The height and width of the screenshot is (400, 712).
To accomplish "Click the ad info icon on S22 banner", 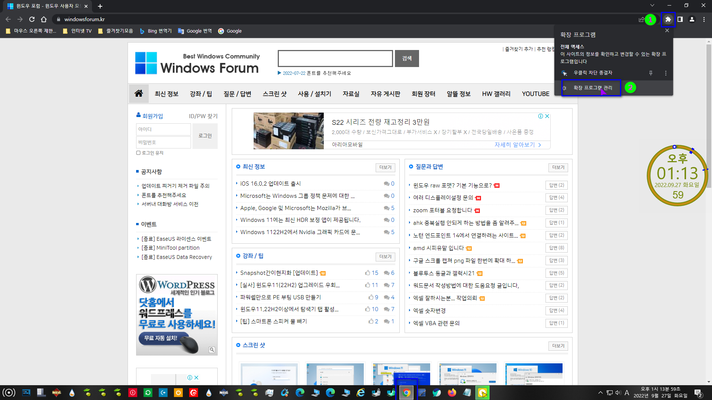I will (x=541, y=116).
